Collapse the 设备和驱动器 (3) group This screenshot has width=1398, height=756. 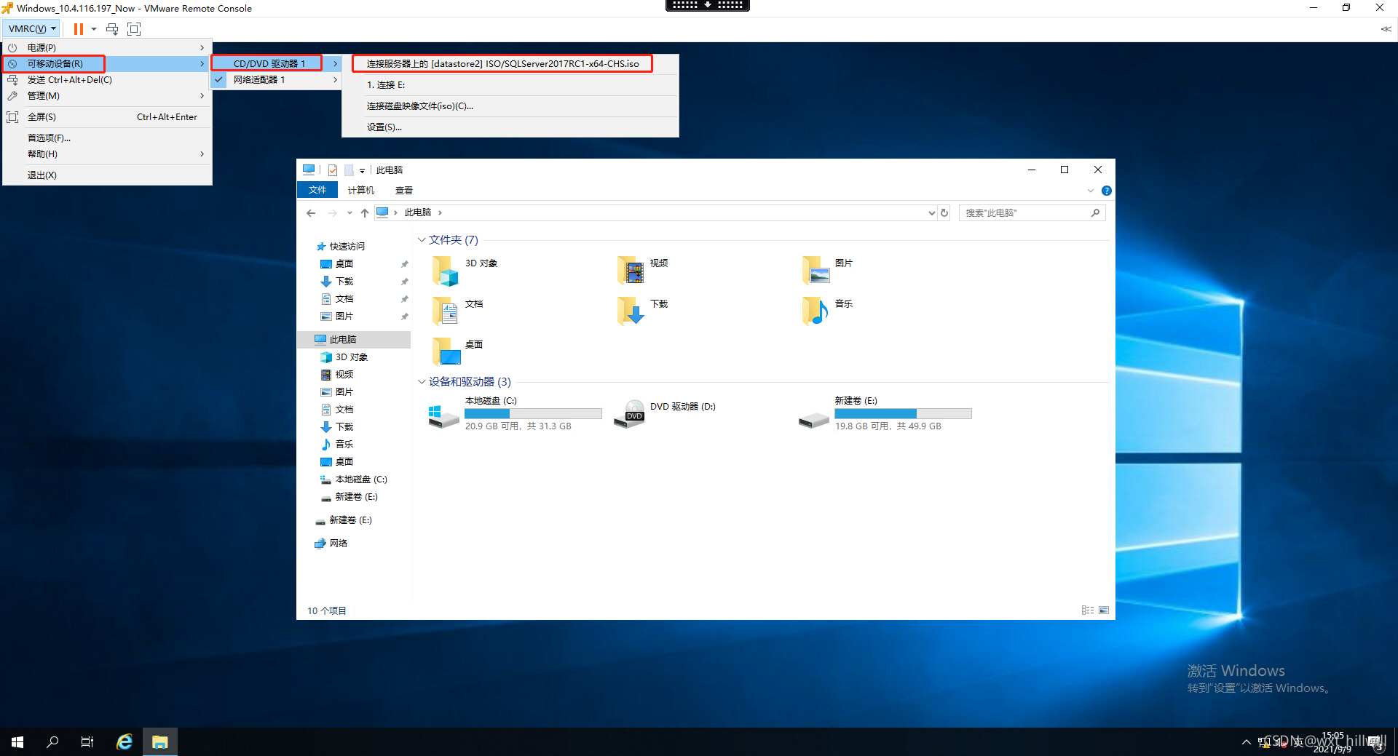click(x=422, y=382)
